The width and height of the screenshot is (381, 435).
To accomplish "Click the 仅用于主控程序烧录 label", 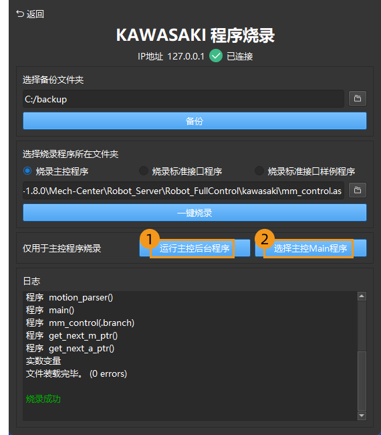I will (x=62, y=248).
